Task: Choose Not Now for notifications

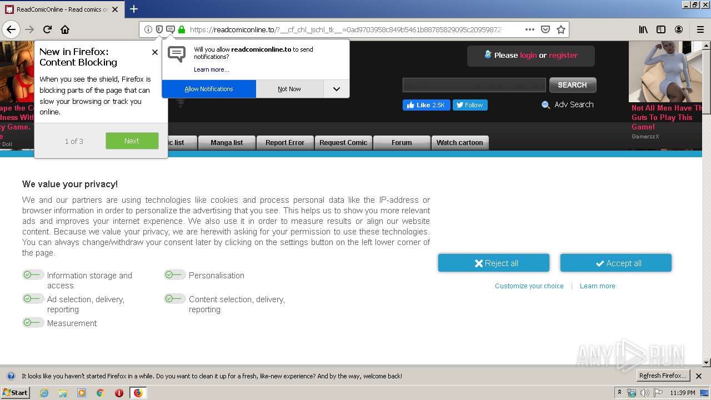Action: click(289, 89)
